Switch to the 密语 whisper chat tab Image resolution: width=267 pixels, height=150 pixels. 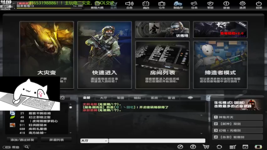point(171,98)
